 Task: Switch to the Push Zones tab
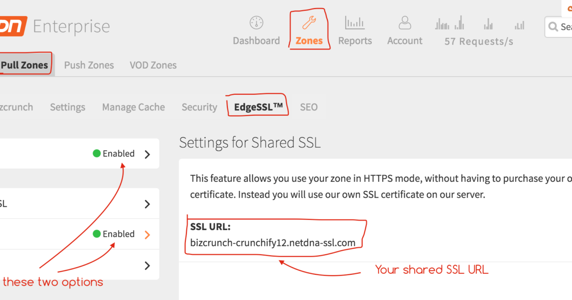point(89,65)
